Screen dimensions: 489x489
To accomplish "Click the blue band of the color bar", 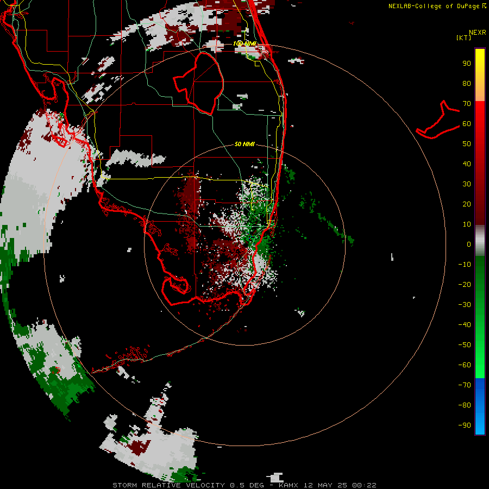I will (x=480, y=406).
